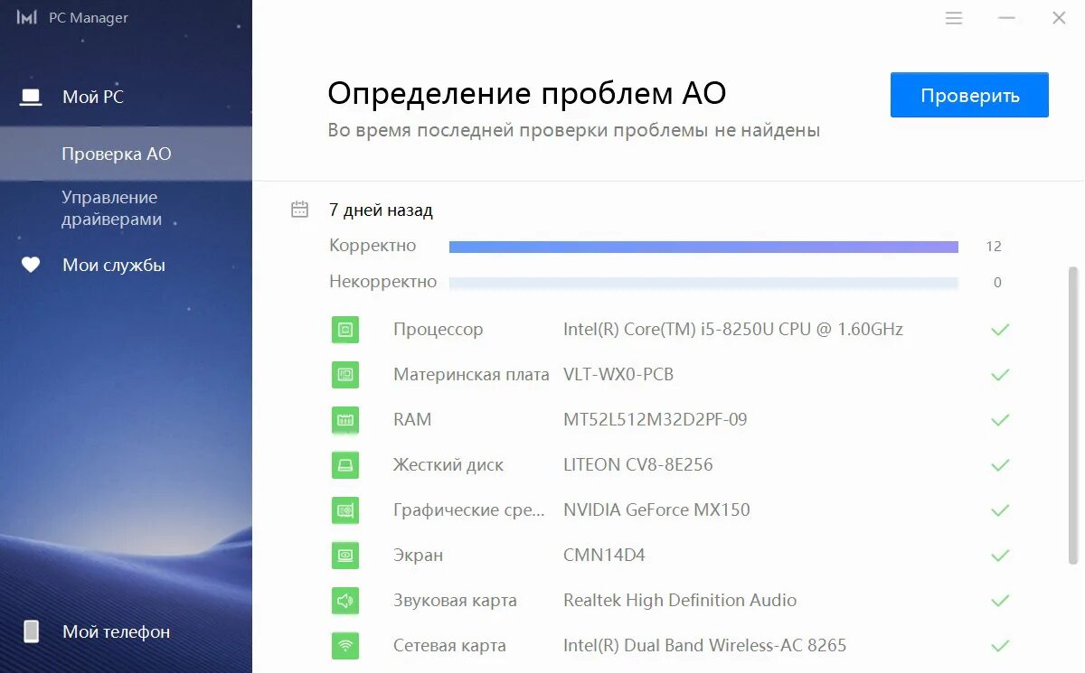The height and width of the screenshot is (673, 1085).
Task: Click the Процессор label
Action: (x=439, y=330)
